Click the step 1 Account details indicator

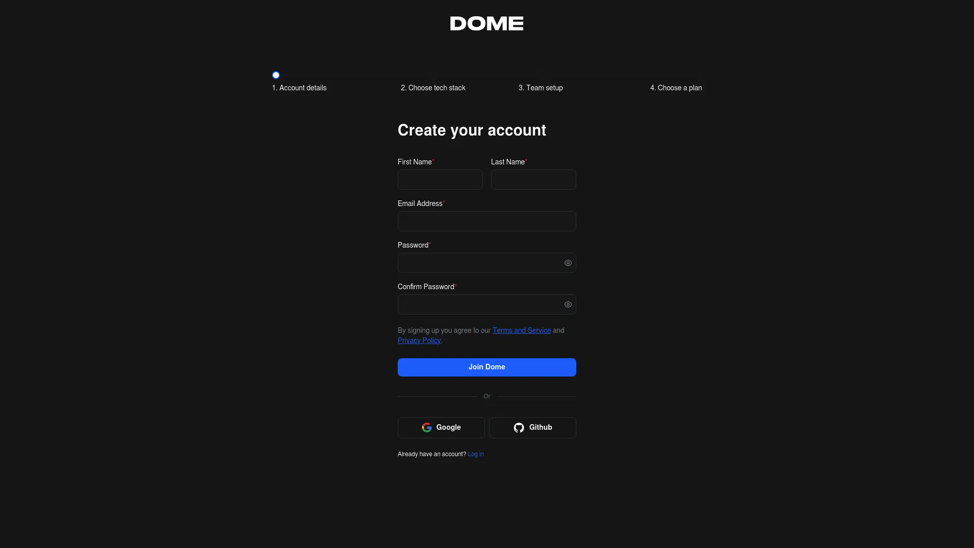tap(275, 74)
